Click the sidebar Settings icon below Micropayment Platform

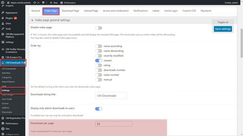point(3,42)
